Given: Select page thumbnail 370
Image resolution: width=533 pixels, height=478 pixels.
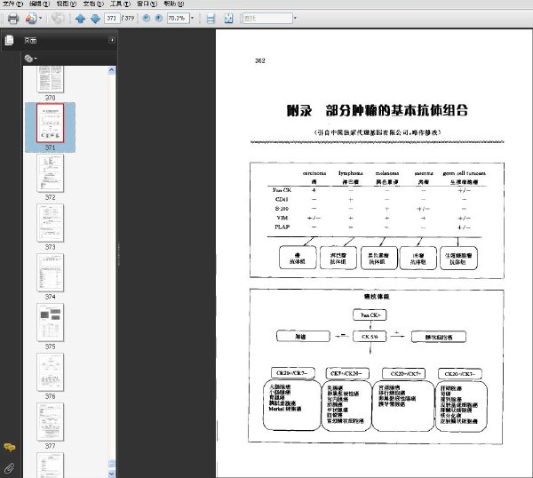Looking at the screenshot, I should (x=50, y=79).
